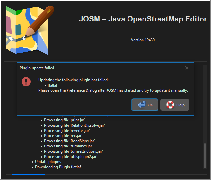Open Help for the plugin failure

(x=175, y=105)
